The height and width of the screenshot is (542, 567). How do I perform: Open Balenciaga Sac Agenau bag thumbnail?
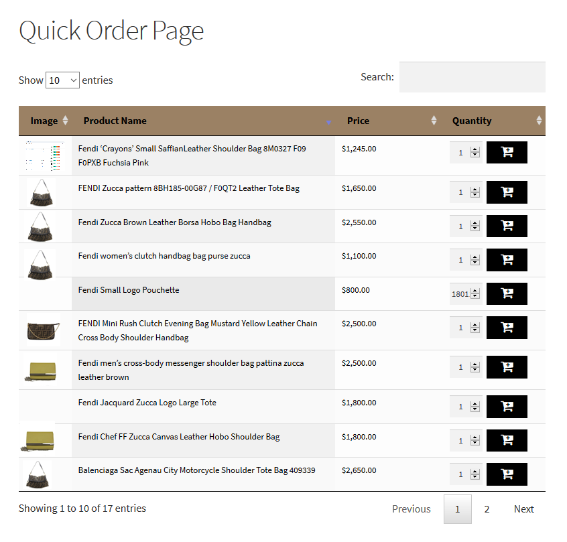coord(38,474)
